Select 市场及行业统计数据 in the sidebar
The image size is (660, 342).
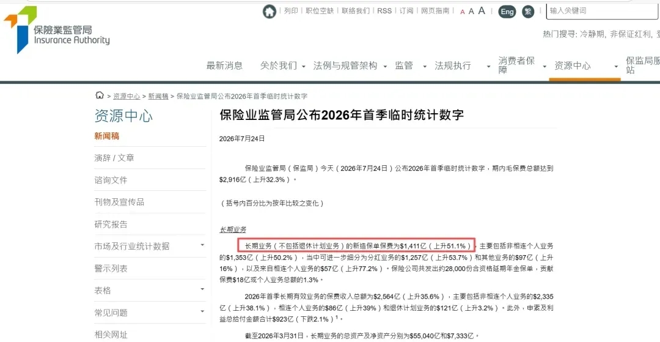tap(132, 247)
